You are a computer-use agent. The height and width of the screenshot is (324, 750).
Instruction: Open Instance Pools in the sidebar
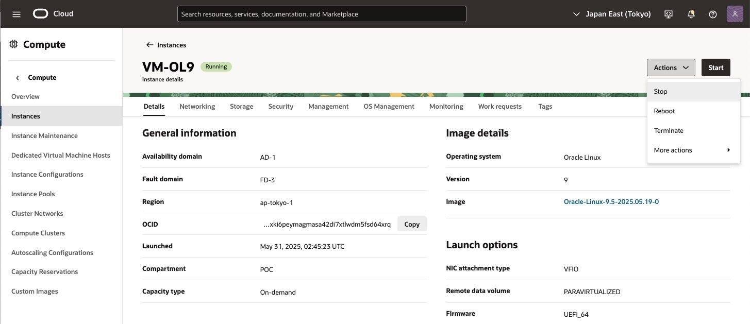33,194
